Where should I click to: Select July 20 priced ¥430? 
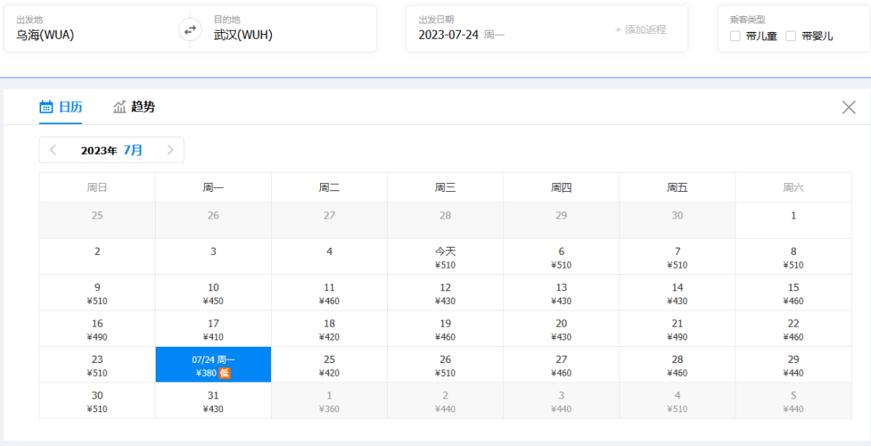point(561,329)
